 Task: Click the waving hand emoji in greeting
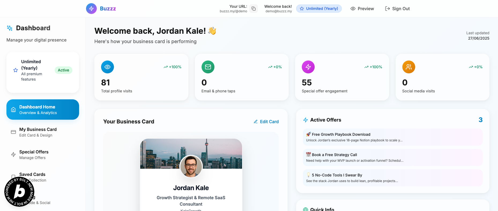click(212, 31)
